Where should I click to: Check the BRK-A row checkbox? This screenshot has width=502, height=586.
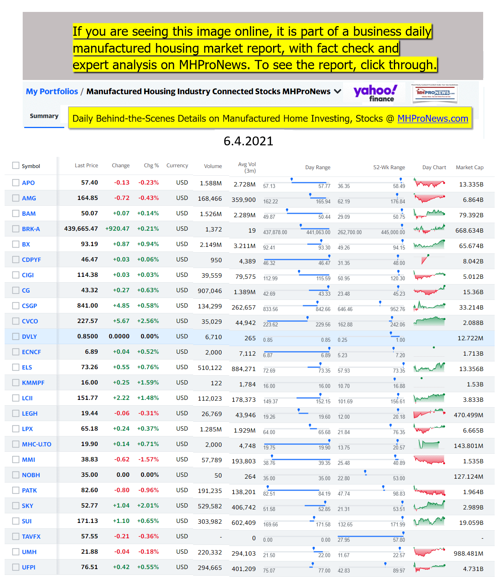[x=16, y=229]
